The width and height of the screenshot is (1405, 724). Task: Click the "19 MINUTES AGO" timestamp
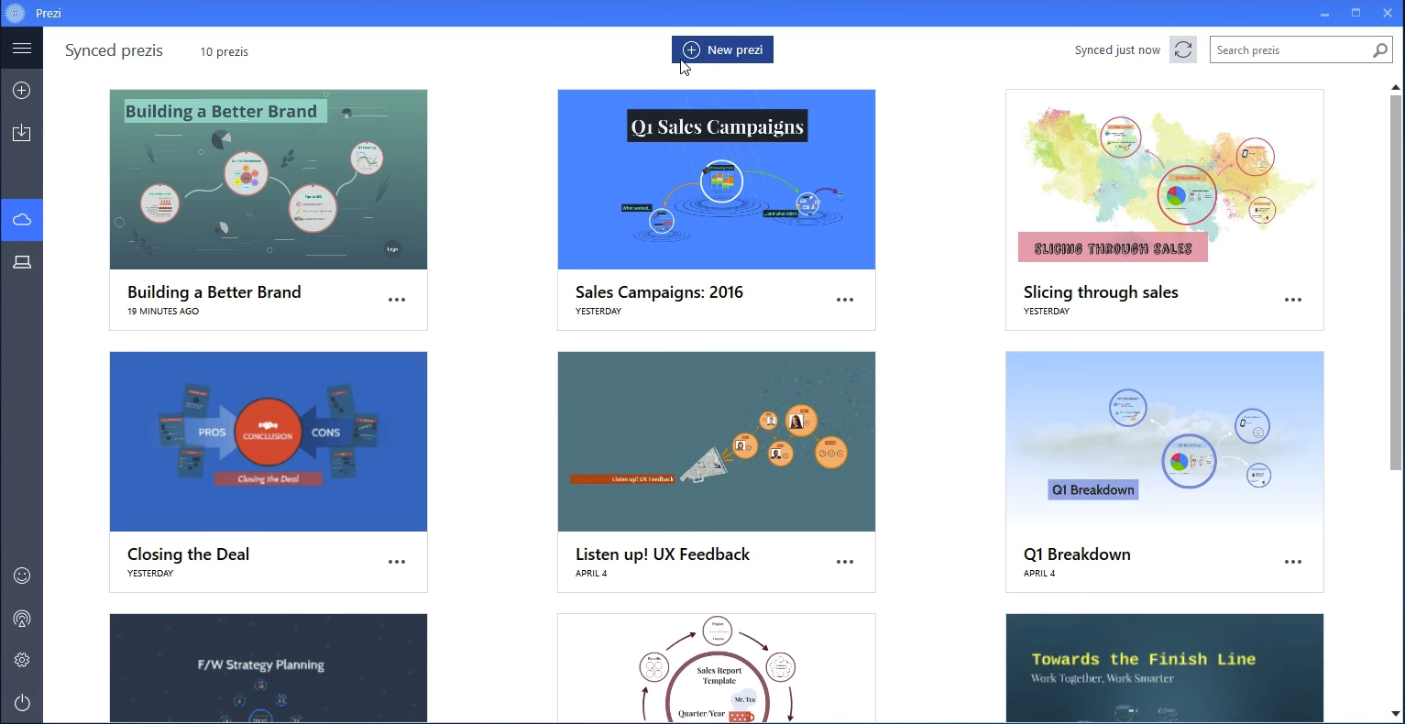click(163, 312)
